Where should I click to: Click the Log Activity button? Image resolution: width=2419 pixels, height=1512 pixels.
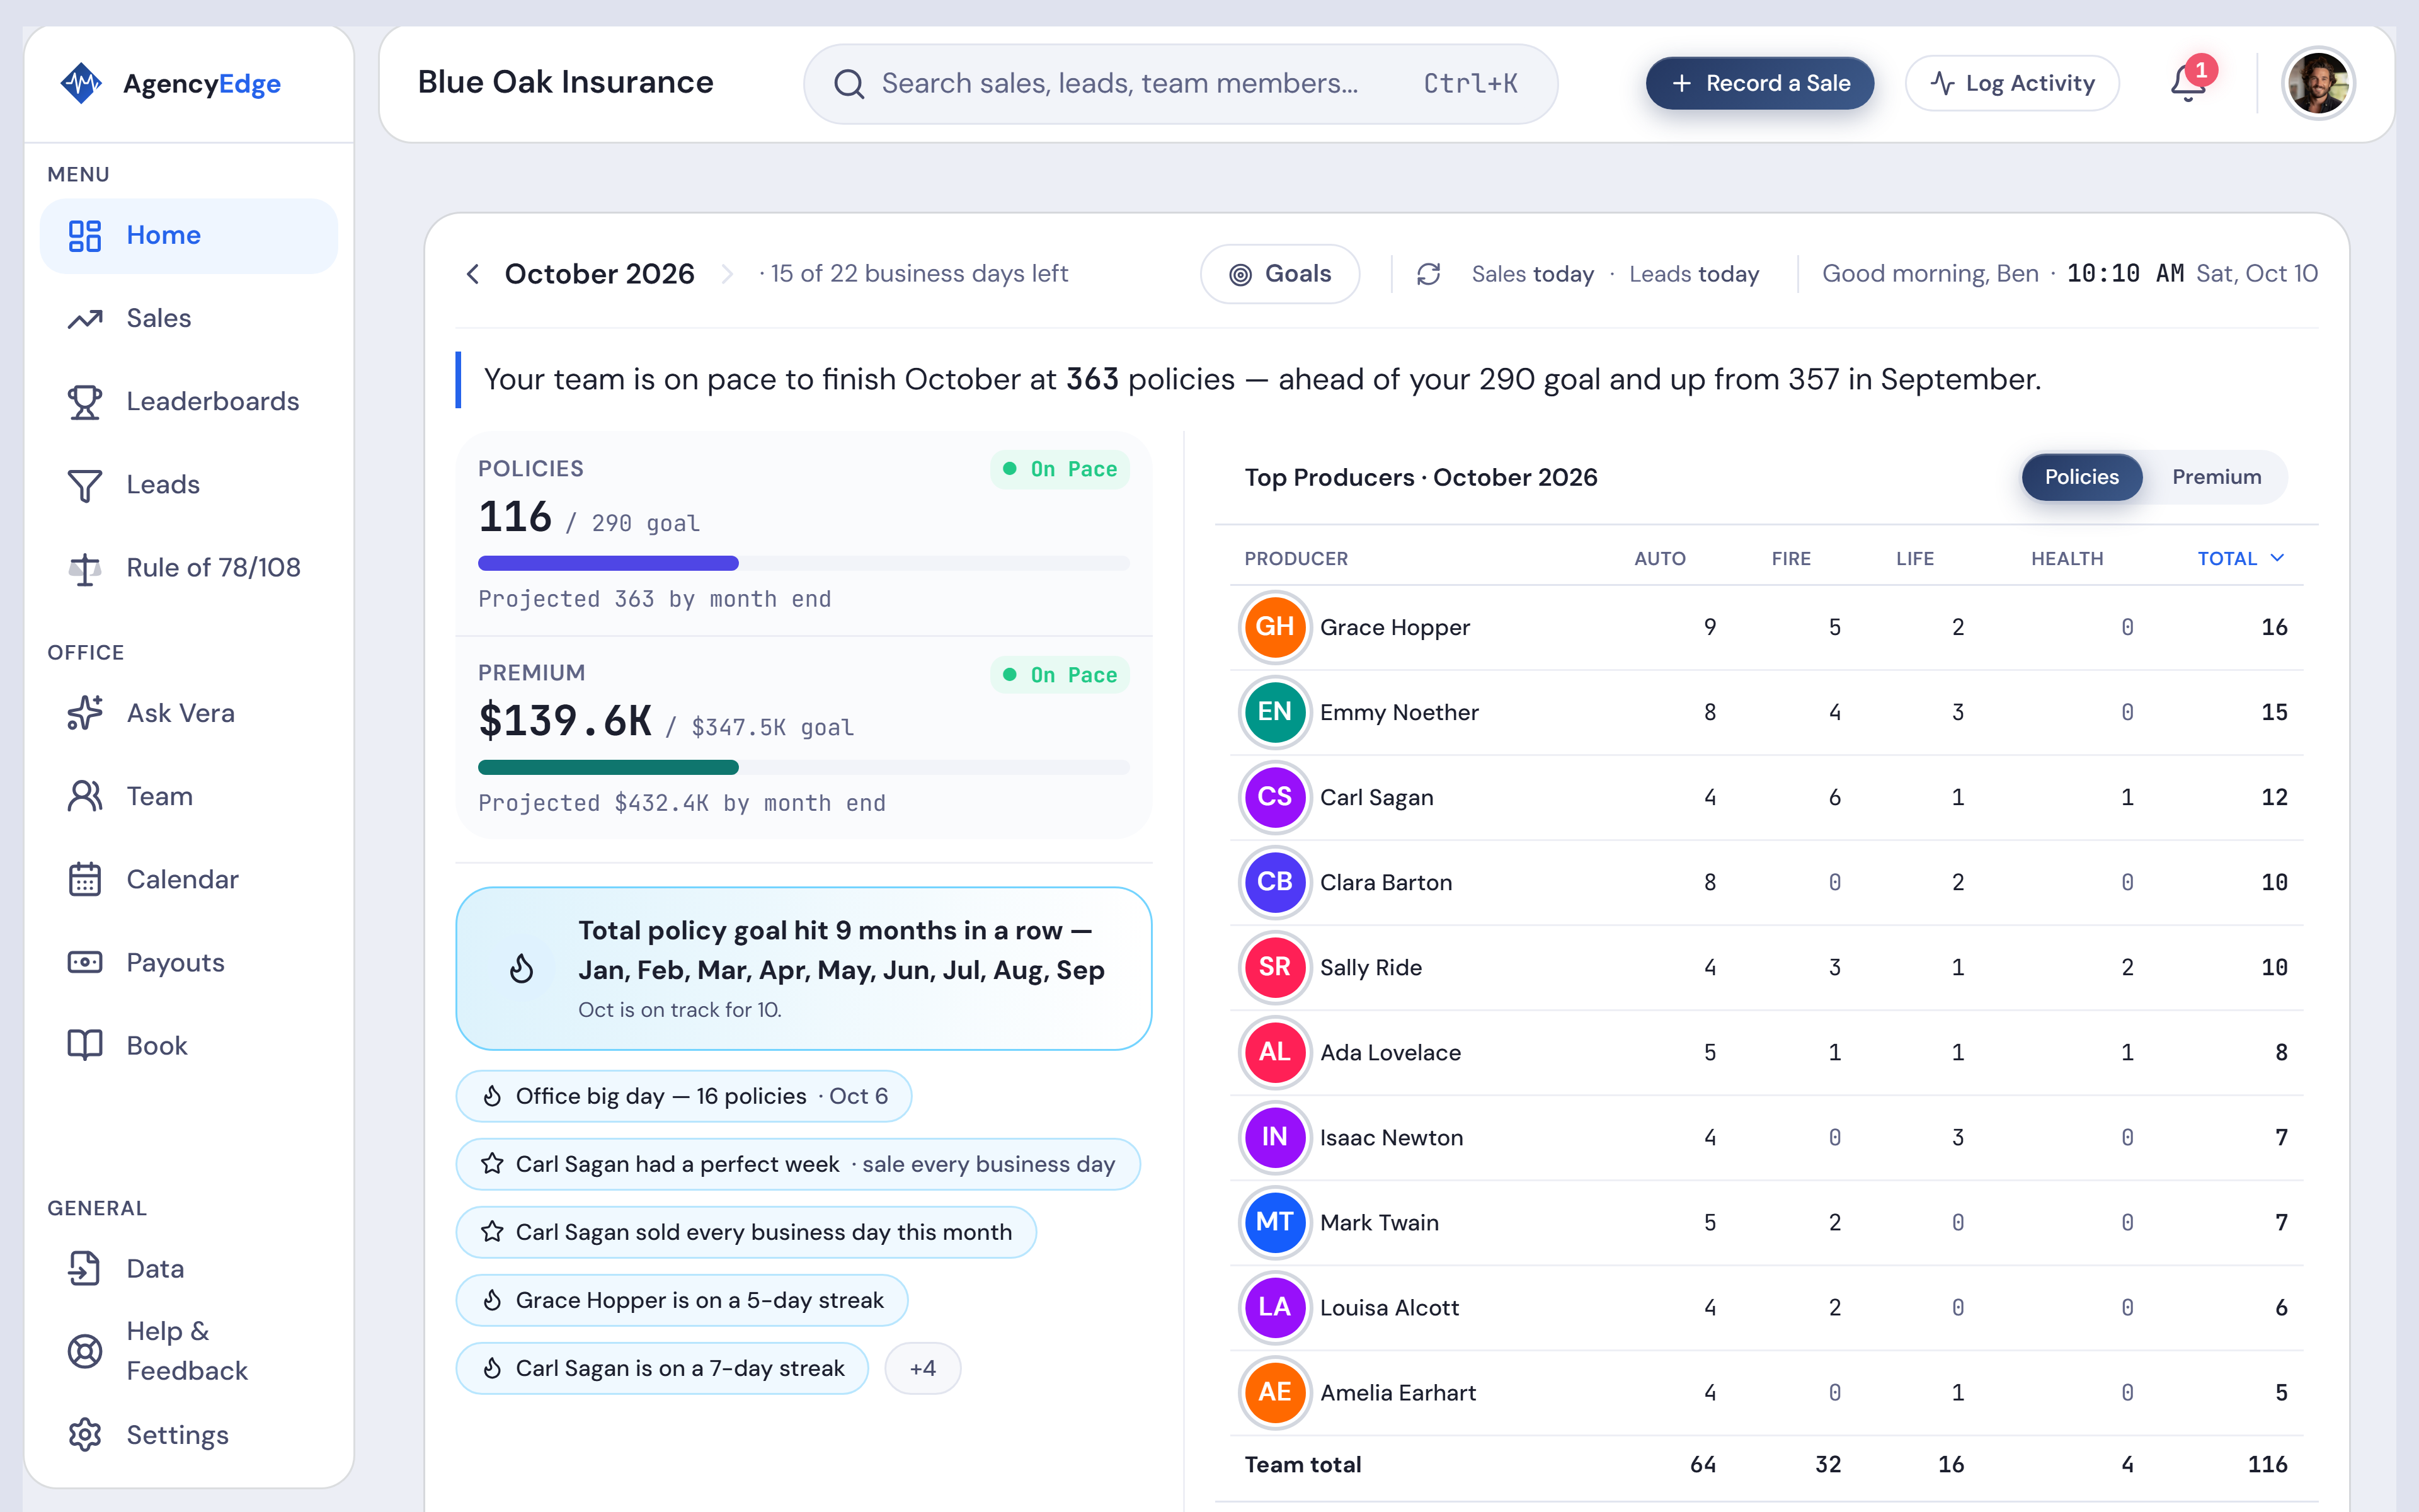(2011, 83)
